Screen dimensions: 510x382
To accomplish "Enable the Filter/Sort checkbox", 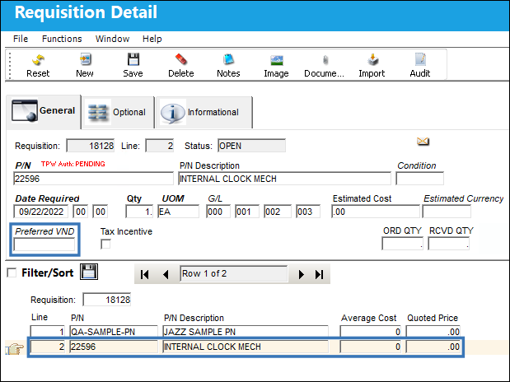I will pyautogui.click(x=12, y=273).
